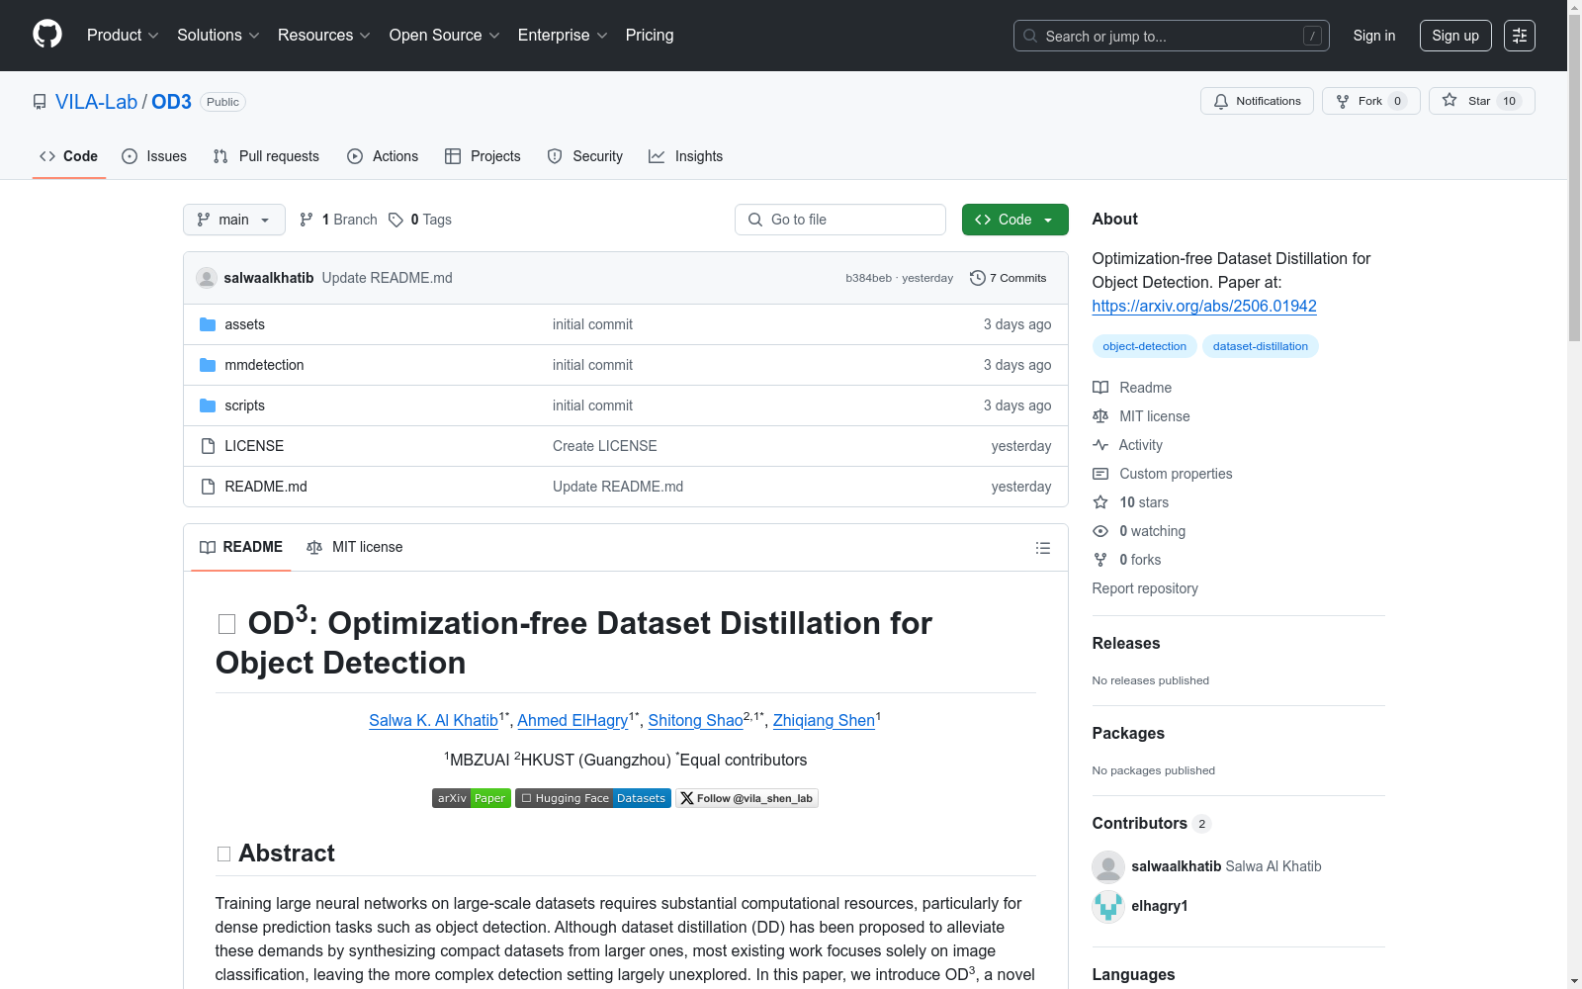Open the Create LICENSE commit message
Screen dimensions: 1582x989
pos(605,446)
